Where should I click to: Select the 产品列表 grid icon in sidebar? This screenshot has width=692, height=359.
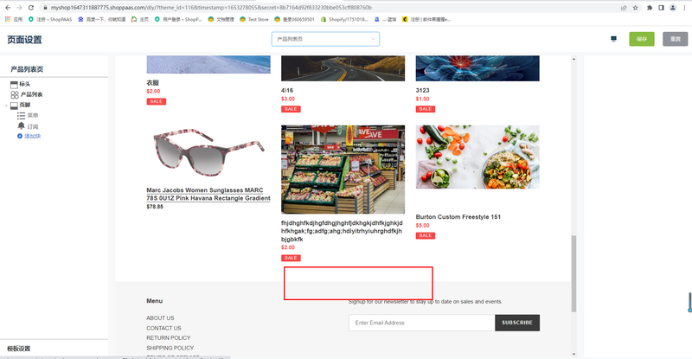[x=14, y=94]
